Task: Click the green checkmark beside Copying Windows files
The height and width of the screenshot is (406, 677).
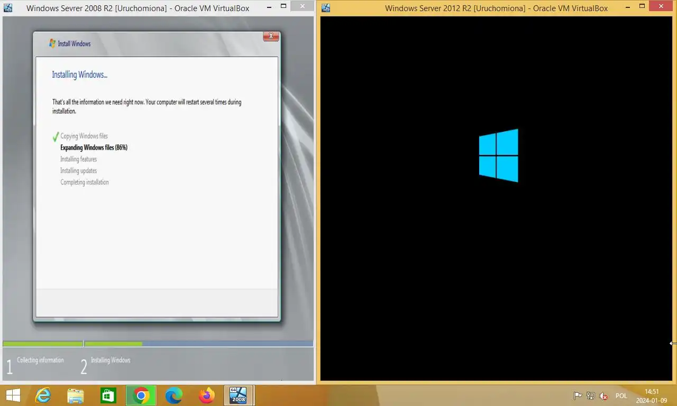Action: click(56, 137)
